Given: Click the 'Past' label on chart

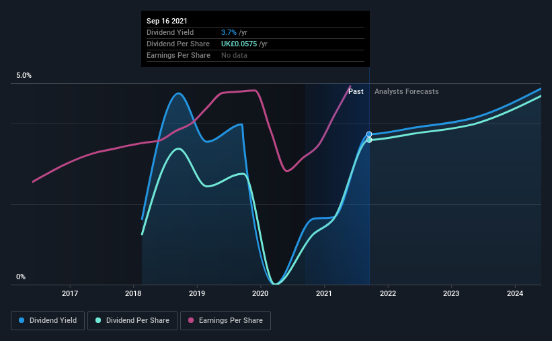Looking at the screenshot, I should pos(356,91).
